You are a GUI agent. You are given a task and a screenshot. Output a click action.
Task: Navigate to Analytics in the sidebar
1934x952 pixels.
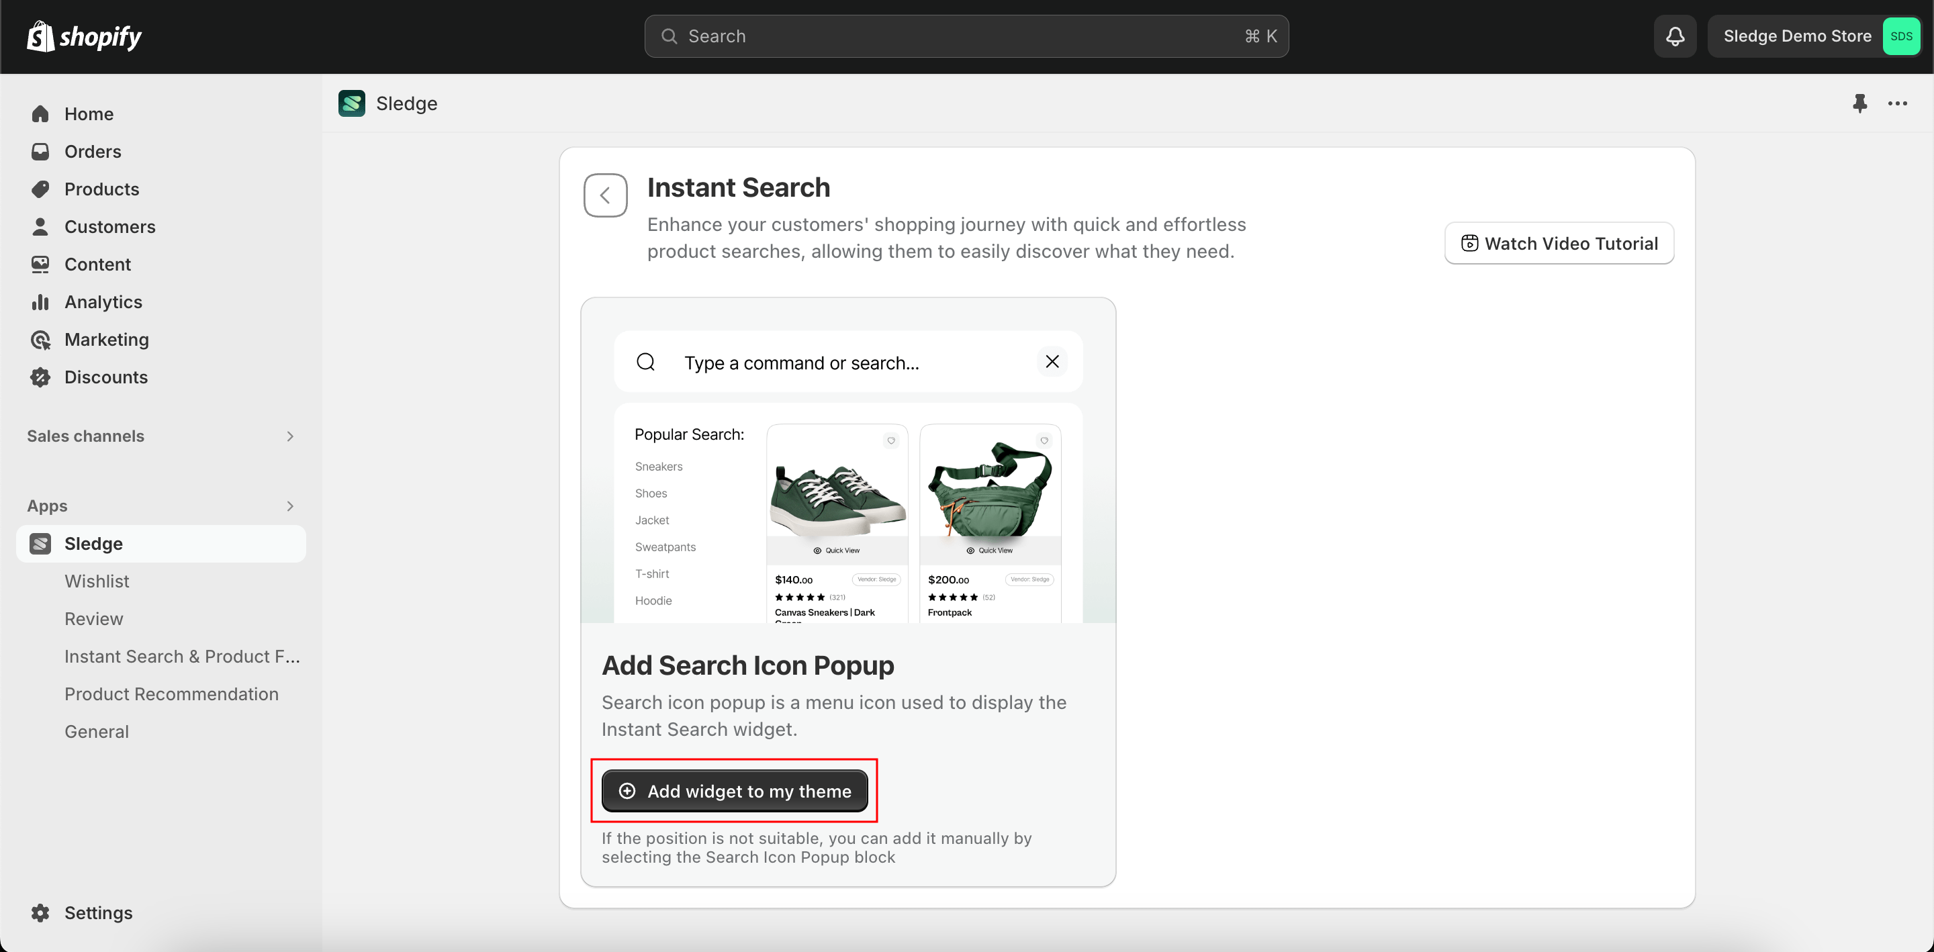[x=103, y=302]
